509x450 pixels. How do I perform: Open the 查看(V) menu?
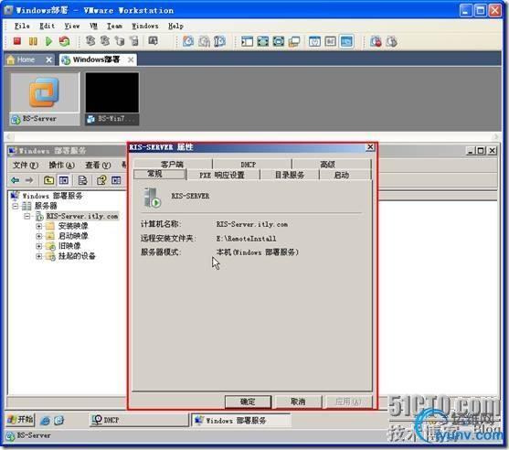click(x=98, y=165)
